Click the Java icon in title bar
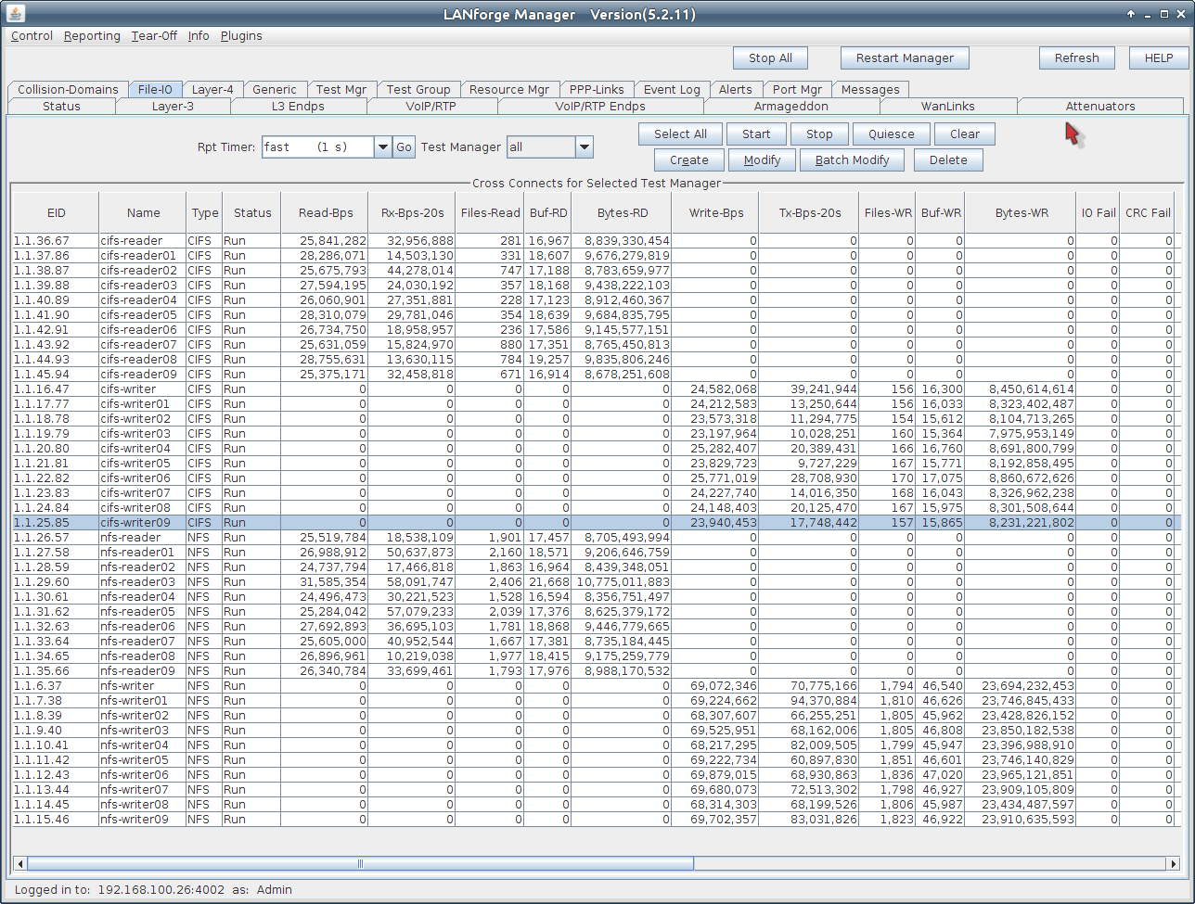The width and height of the screenshot is (1195, 904). tap(17, 14)
